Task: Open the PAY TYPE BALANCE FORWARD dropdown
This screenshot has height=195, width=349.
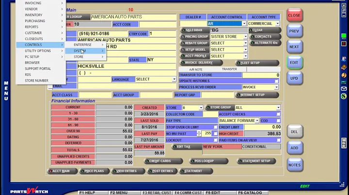Action: [x=257, y=121]
